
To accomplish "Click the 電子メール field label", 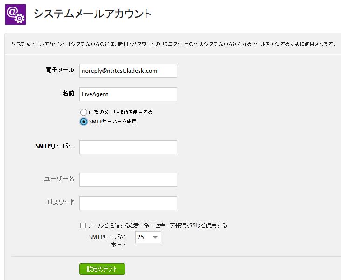I will [x=60, y=70].
